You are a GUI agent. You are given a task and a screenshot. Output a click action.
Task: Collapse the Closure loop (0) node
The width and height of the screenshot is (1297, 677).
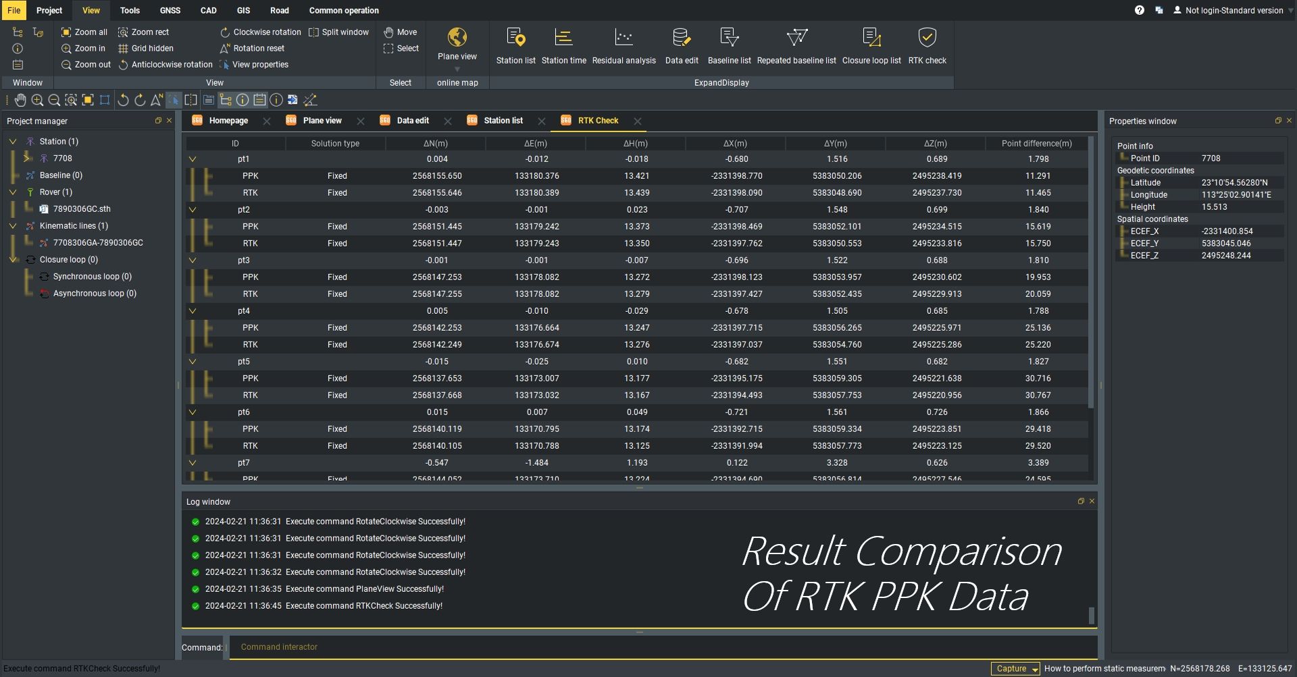(x=13, y=260)
